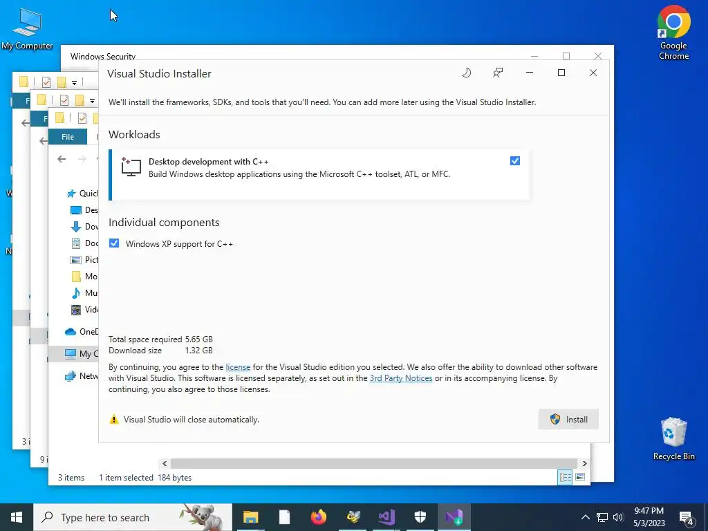Open File Explorer from the taskbar
Screen dimensions: 708x531
250,517
